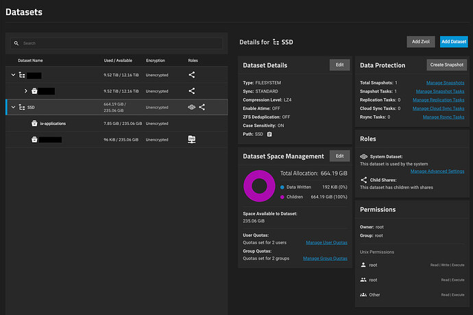Viewport: 473px width, 315px height.
Task: Click the 7.85 GiB / 235.06 GiB value
Action: [123, 124]
